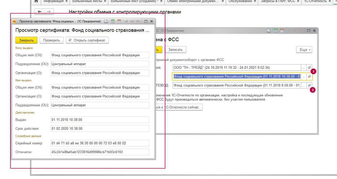
Task: Click the Срок действия date field
Action: (100, 129)
